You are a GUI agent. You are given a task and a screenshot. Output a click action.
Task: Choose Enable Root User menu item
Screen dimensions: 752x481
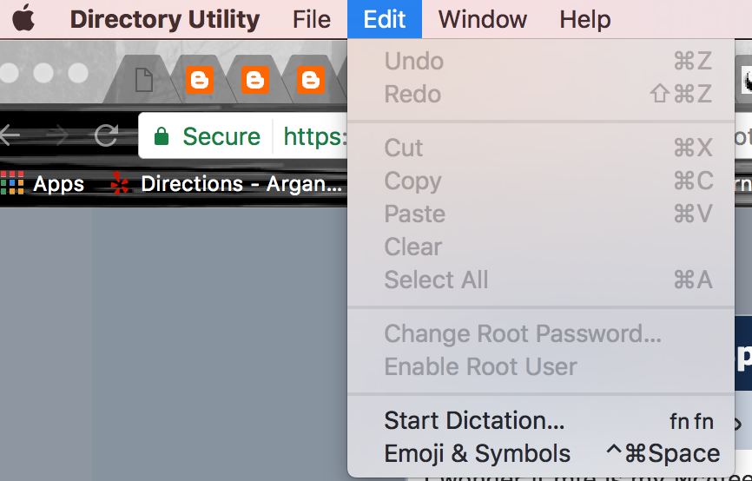[x=541, y=367]
